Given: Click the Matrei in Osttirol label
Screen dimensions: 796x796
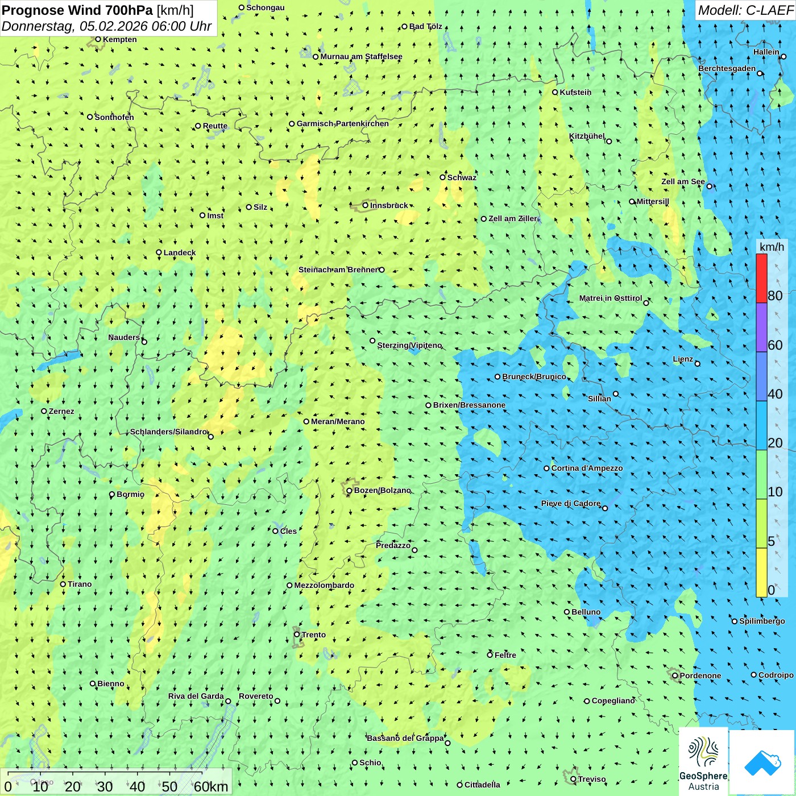Looking at the screenshot, I should tap(611, 298).
